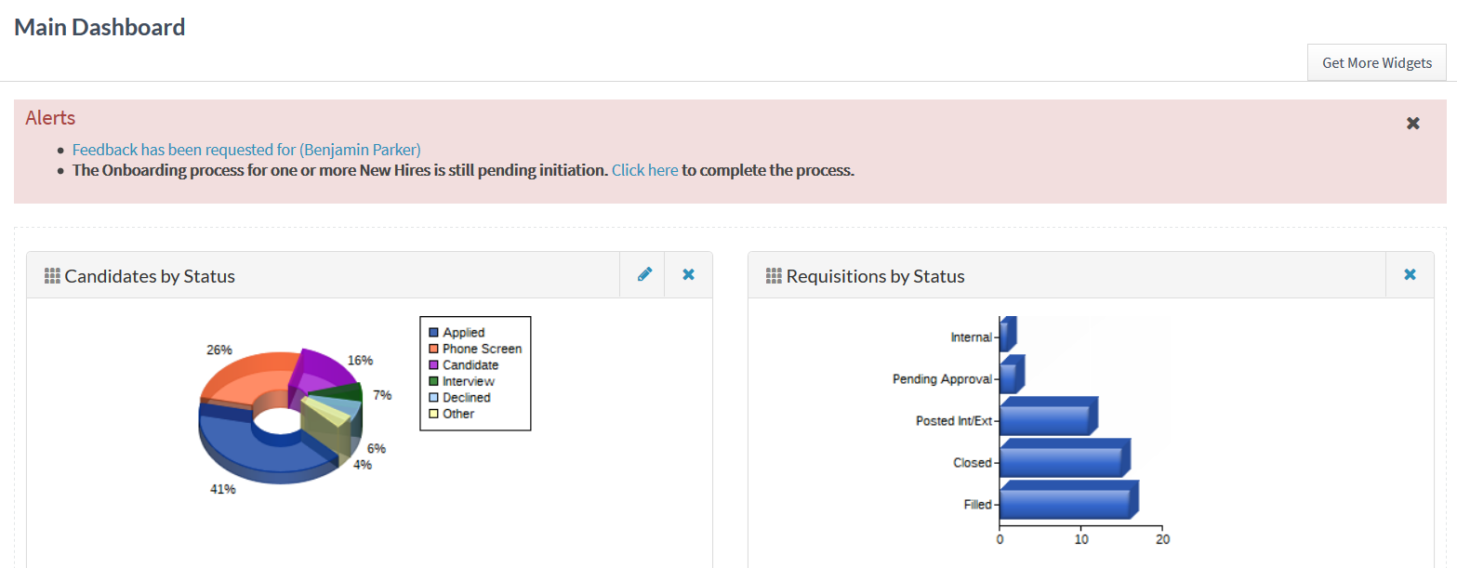Click the Get More Widgets button
1457x568 pixels.
pyautogui.click(x=1376, y=63)
